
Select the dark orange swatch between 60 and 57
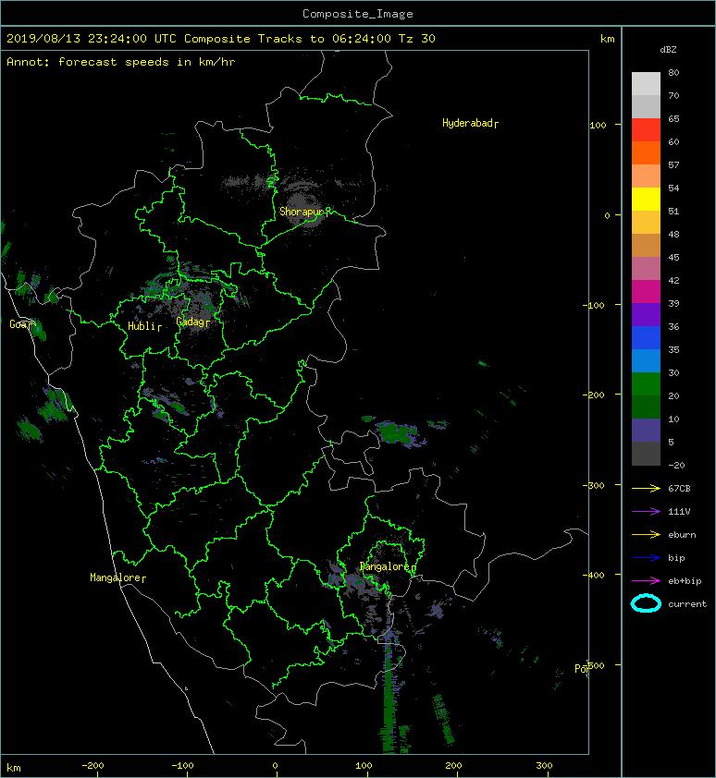pos(646,153)
